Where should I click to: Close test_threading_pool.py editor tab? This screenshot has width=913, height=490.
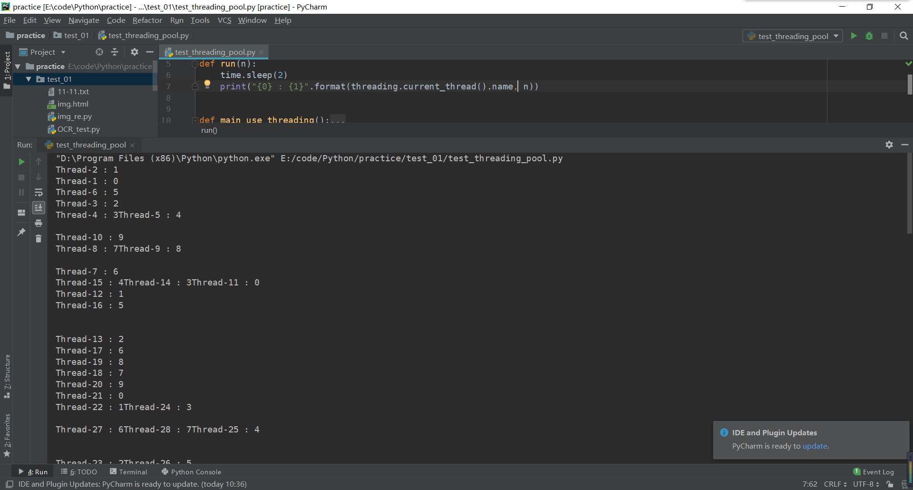coord(261,52)
